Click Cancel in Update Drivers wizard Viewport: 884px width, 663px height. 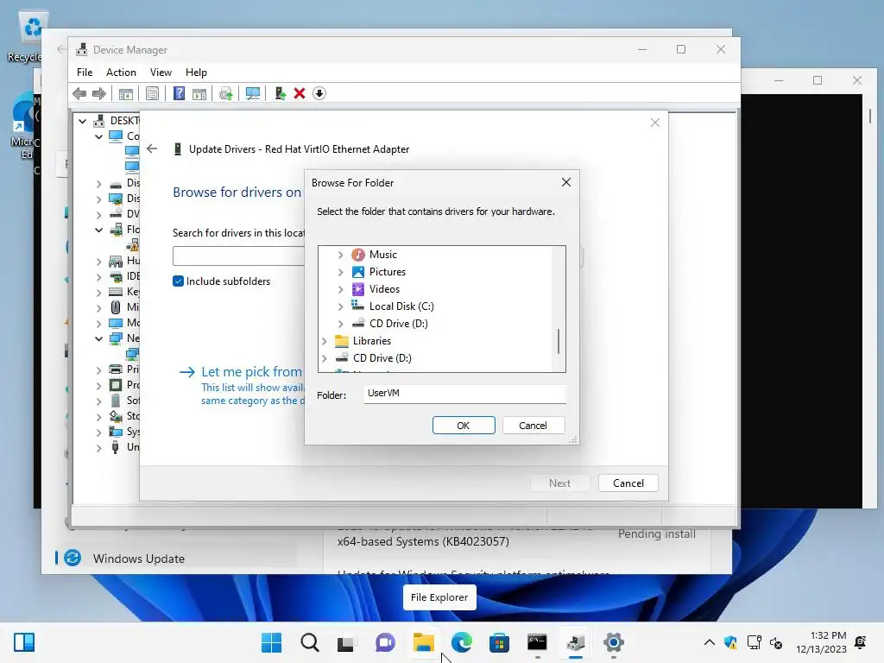[628, 483]
